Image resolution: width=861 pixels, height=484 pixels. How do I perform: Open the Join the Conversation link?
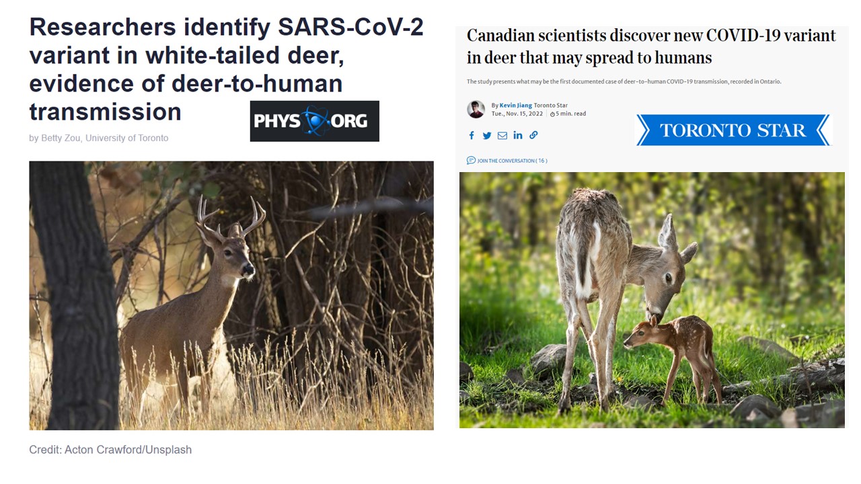click(511, 161)
